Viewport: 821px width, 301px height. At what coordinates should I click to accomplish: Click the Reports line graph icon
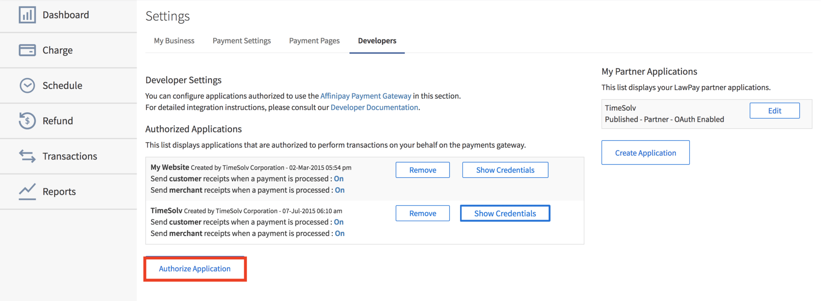[x=27, y=191]
